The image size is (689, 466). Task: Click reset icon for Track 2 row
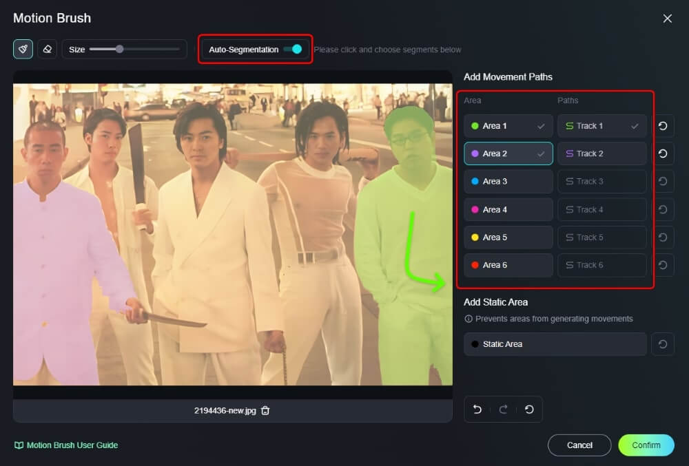coord(662,153)
